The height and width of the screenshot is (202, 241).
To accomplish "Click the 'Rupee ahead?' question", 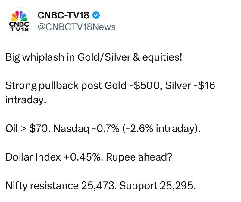I will coord(139,157).
